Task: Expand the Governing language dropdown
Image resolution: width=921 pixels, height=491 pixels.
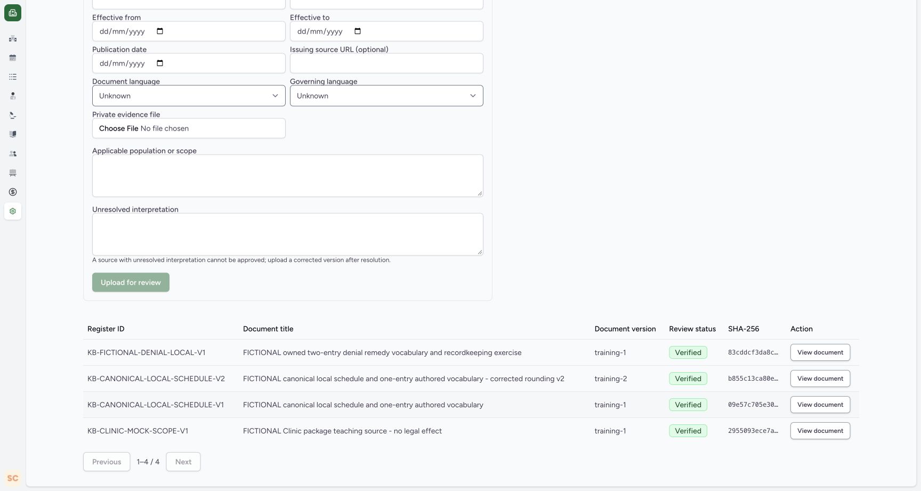Action: [386, 96]
